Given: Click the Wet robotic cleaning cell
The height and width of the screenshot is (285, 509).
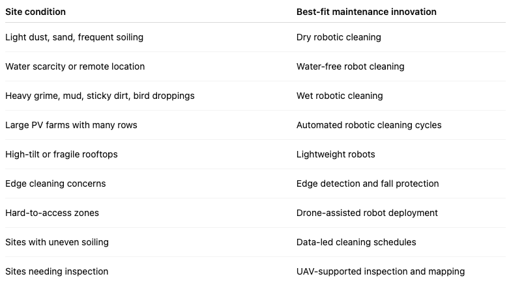Looking at the screenshot, I should [x=340, y=96].
